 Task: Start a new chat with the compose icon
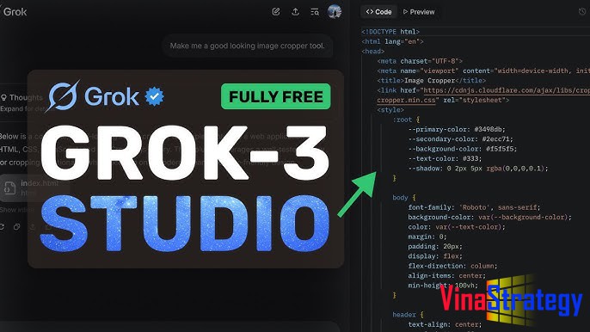coord(276,12)
